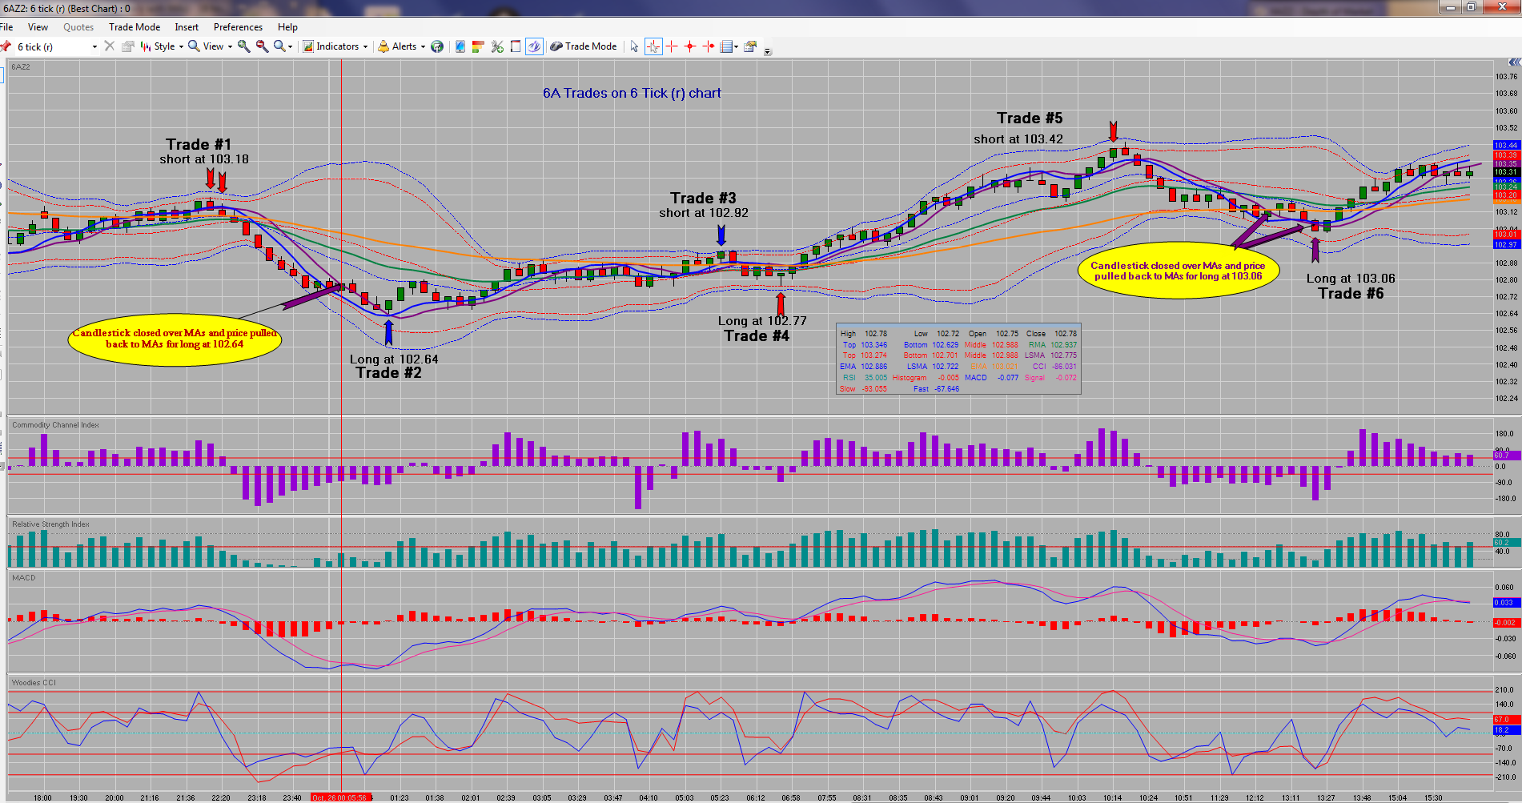Click the blue 103.44 price tag on axis
The height and width of the screenshot is (803, 1522).
(1505, 146)
